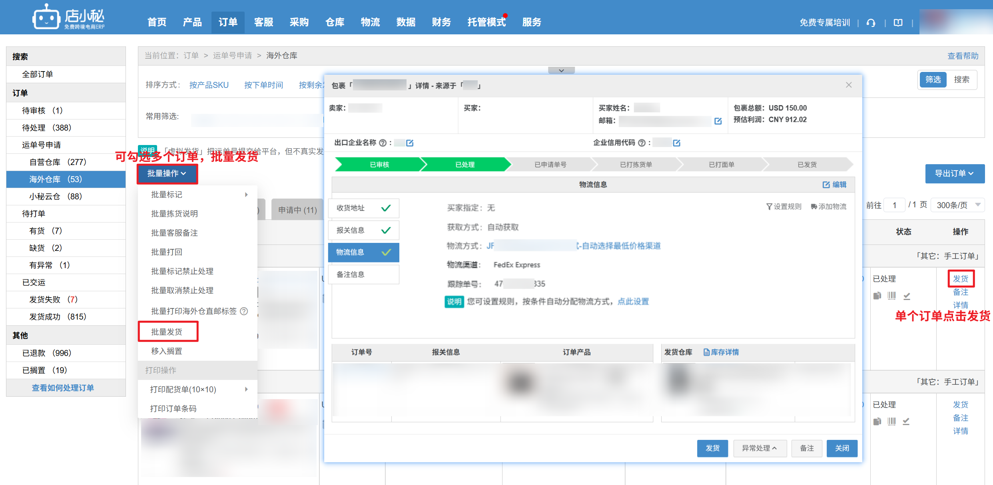
Task: Switch to the 搜索 toggle option
Action: (961, 80)
